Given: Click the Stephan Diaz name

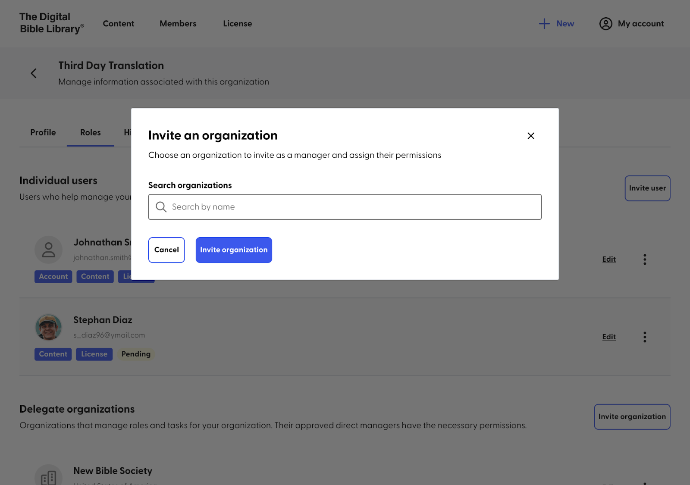Looking at the screenshot, I should tap(103, 320).
